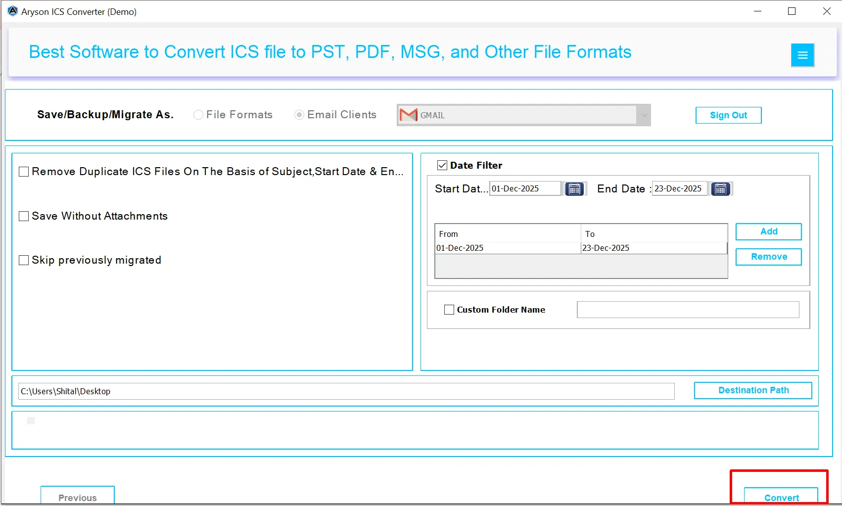The width and height of the screenshot is (842, 506).
Task: Click Remove to delete the date range
Action: click(768, 256)
